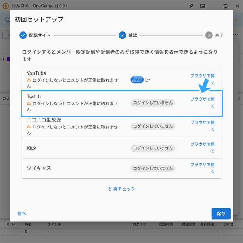The height and width of the screenshot is (243, 243).
Task: Click the ツイキャス ログインしていません chip
Action: click(153, 168)
